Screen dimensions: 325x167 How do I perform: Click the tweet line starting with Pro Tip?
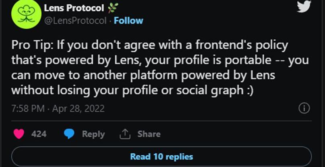(150, 45)
